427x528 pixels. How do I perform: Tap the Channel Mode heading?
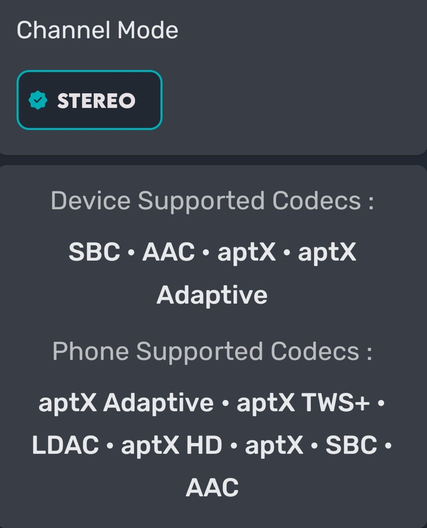[97, 30]
